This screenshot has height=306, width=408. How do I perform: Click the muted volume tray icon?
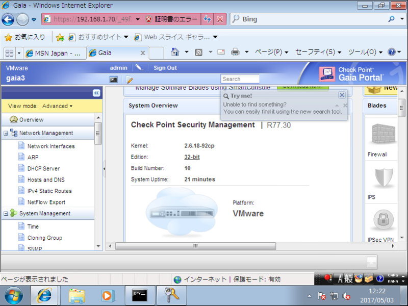(346, 296)
